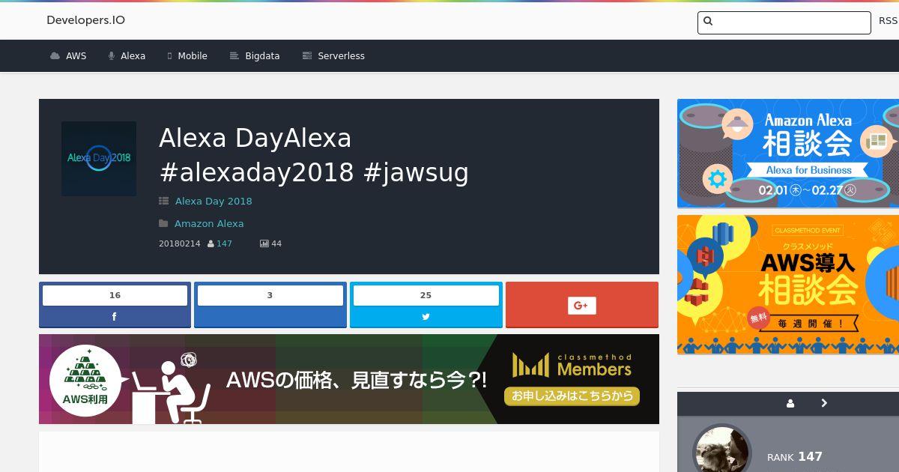
Task: Click the folder icon beside Amazon Alexa
Action: click(x=163, y=223)
